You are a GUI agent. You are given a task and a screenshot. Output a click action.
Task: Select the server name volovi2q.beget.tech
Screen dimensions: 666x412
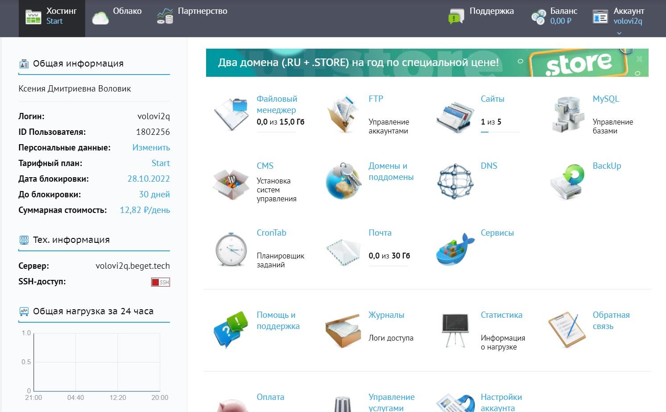pyautogui.click(x=132, y=266)
